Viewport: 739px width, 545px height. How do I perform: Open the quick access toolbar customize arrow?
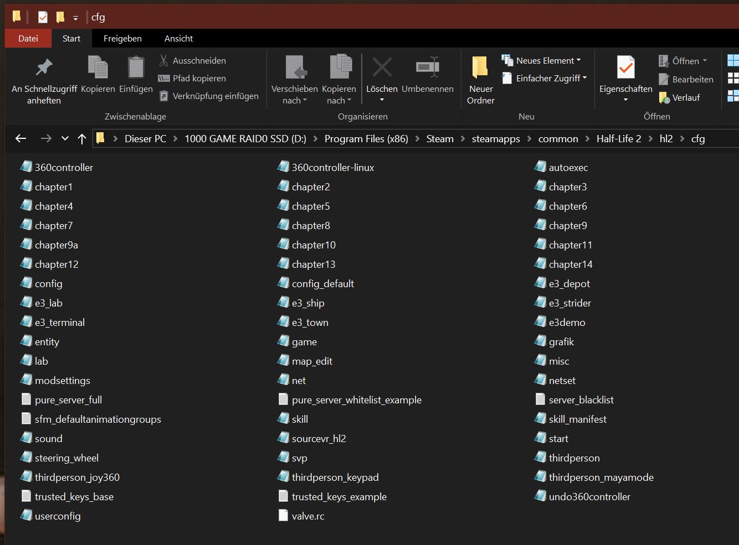click(x=75, y=18)
